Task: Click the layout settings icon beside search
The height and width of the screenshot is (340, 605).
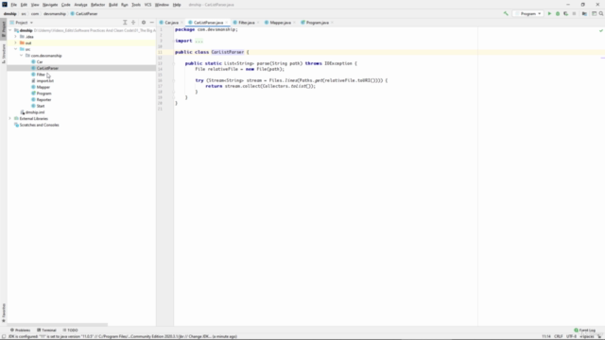Action: [595, 13]
